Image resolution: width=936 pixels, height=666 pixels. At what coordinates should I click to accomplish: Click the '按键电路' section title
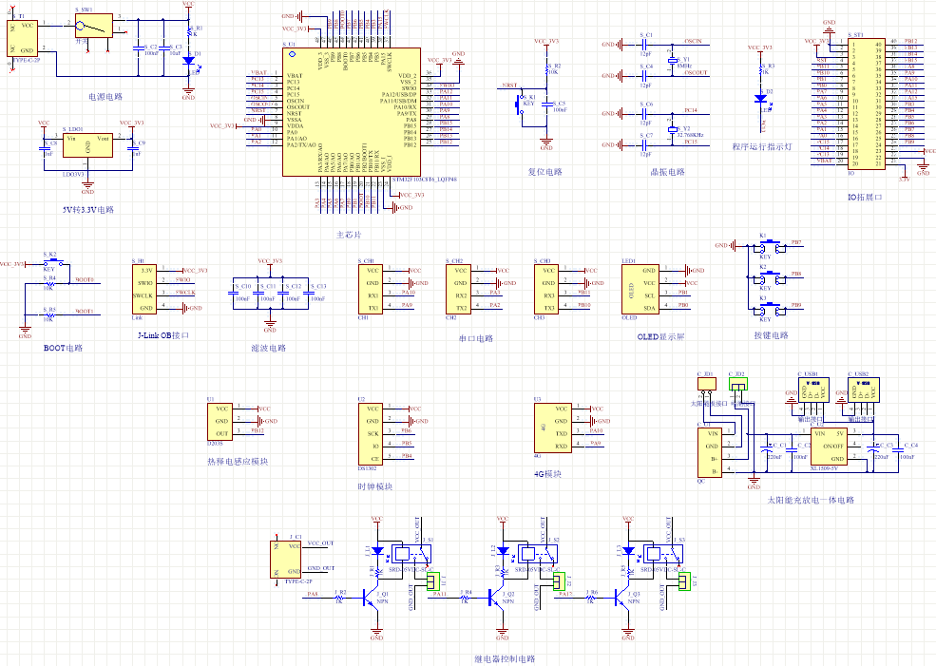(772, 335)
